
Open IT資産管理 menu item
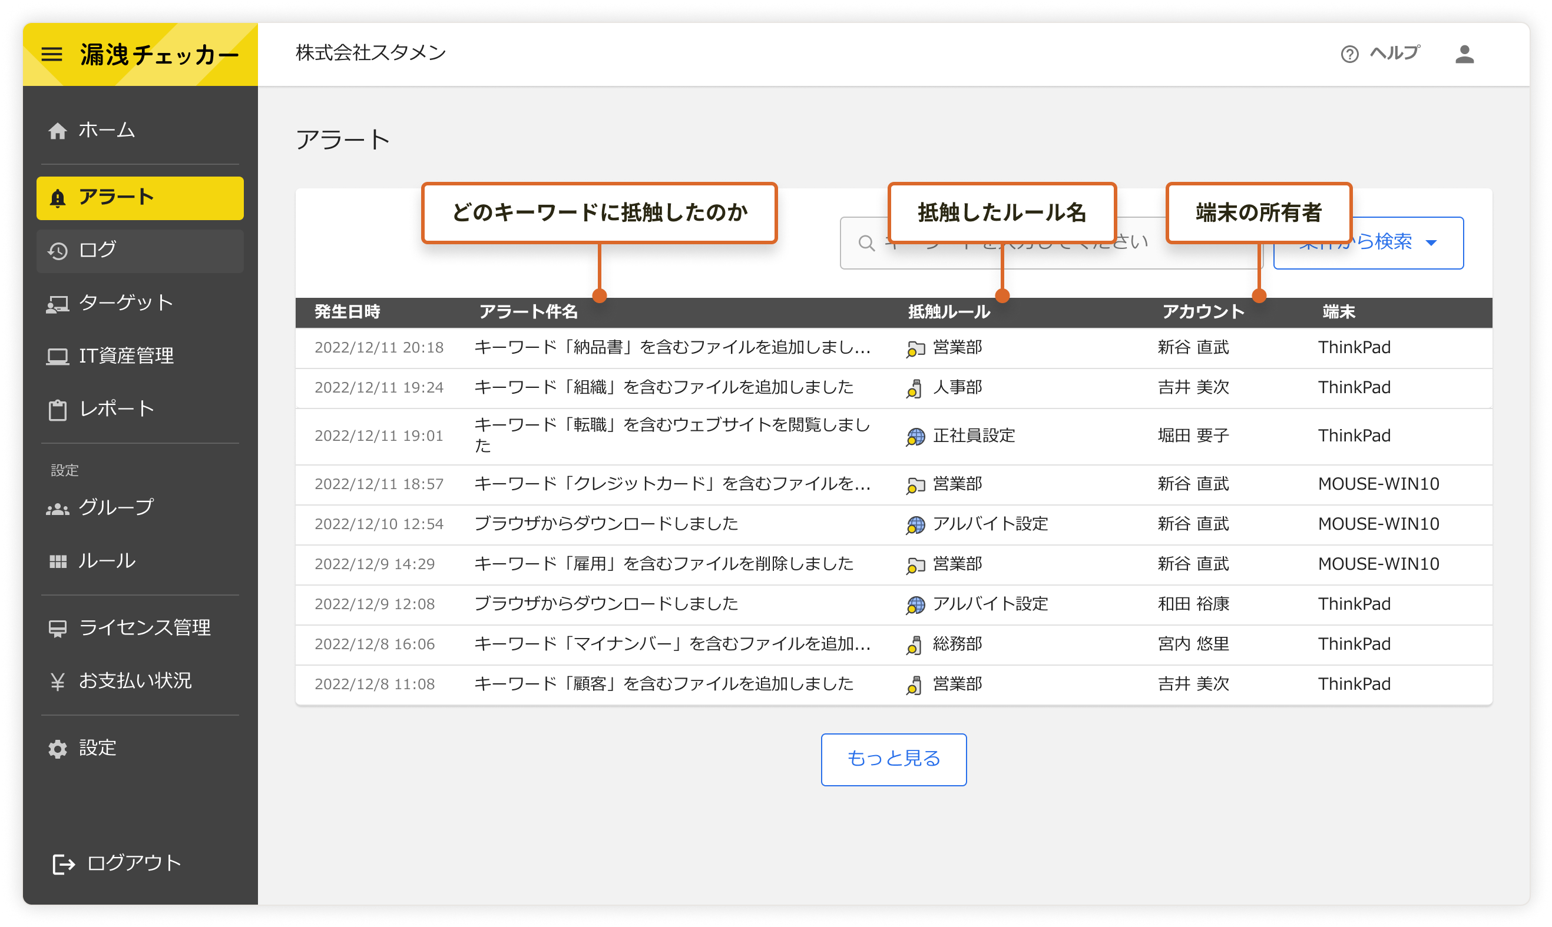tap(140, 356)
